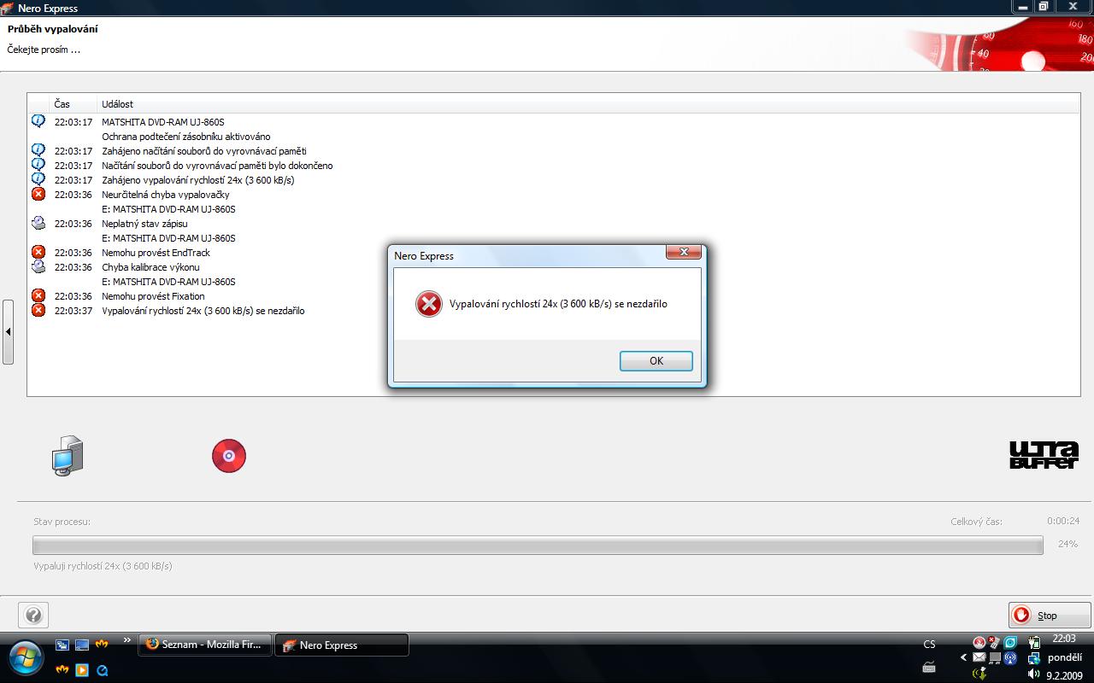Click info icon beside 'MATSHITA DVD-RAM UJ-860S' at 22:03:17
The height and width of the screenshot is (683, 1094).
[38, 121]
